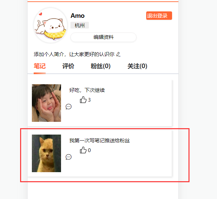Open comment bubble on 我第一次写笔记推送给粉丝 note
This screenshot has height=199, width=217.
pos(68,157)
